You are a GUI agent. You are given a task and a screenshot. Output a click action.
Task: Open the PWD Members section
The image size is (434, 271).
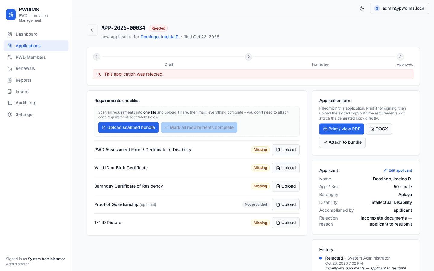(36, 57)
